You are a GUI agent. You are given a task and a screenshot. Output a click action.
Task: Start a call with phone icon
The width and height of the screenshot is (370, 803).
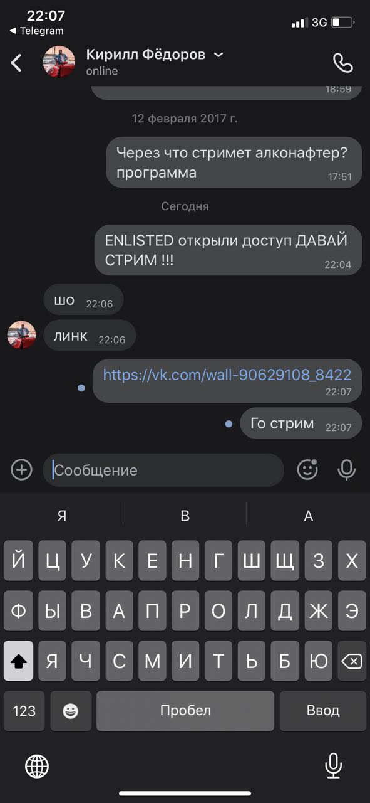pos(342,63)
